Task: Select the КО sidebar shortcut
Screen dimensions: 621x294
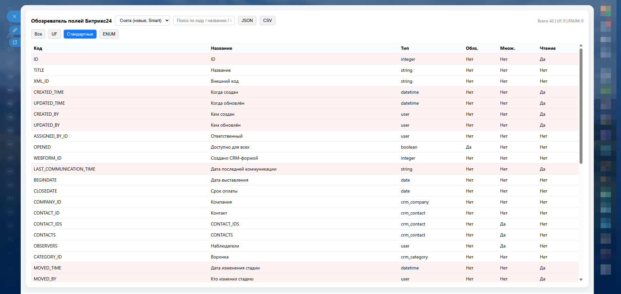Action: pyautogui.click(x=10, y=104)
